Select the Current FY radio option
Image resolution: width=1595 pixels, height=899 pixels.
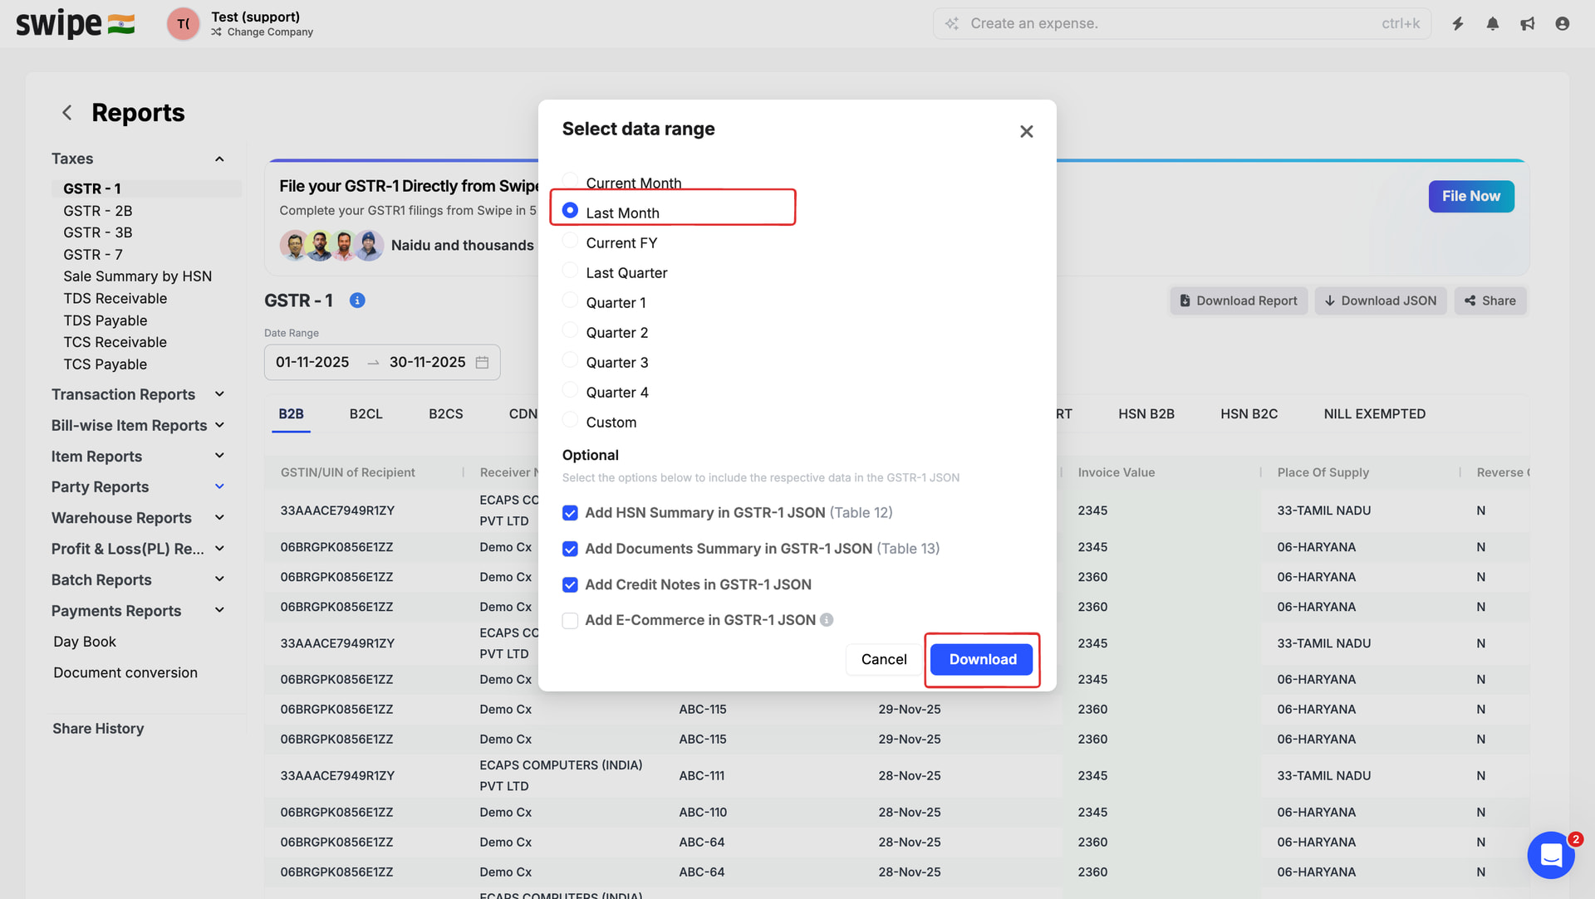coord(570,242)
